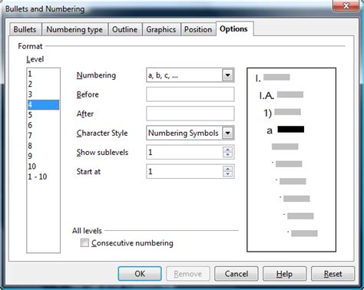Click highlighted level 4 entry
This screenshot has width=364, height=290.
click(x=43, y=104)
